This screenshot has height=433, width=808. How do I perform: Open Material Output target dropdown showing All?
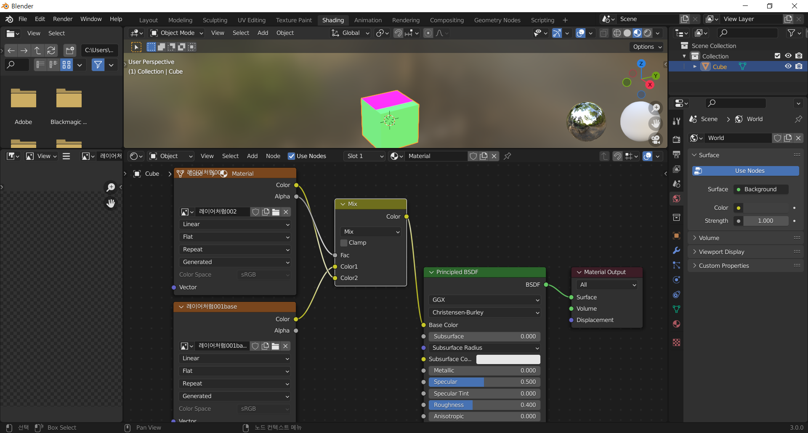point(606,285)
